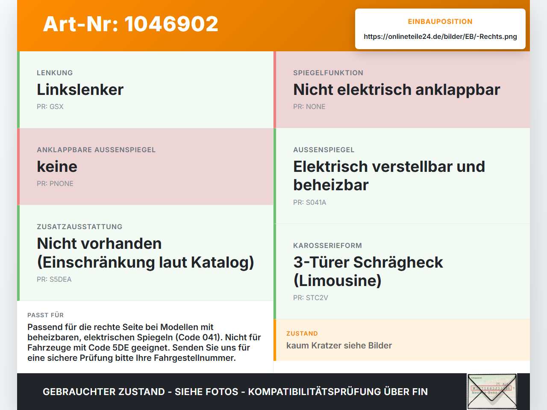Click the PR: NONE code
Viewport: 547px width, 410px height.
click(309, 107)
